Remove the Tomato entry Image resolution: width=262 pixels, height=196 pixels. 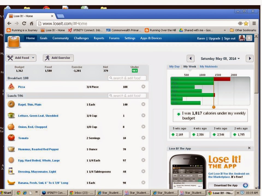[x=143, y=138]
